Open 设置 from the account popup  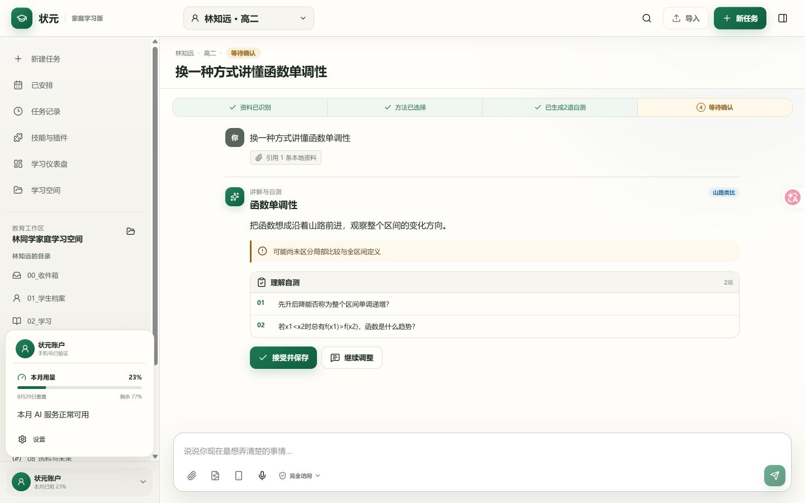tap(79, 439)
